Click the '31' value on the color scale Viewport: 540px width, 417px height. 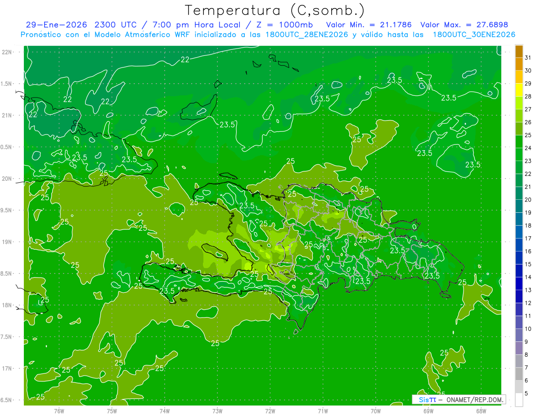[528, 58]
